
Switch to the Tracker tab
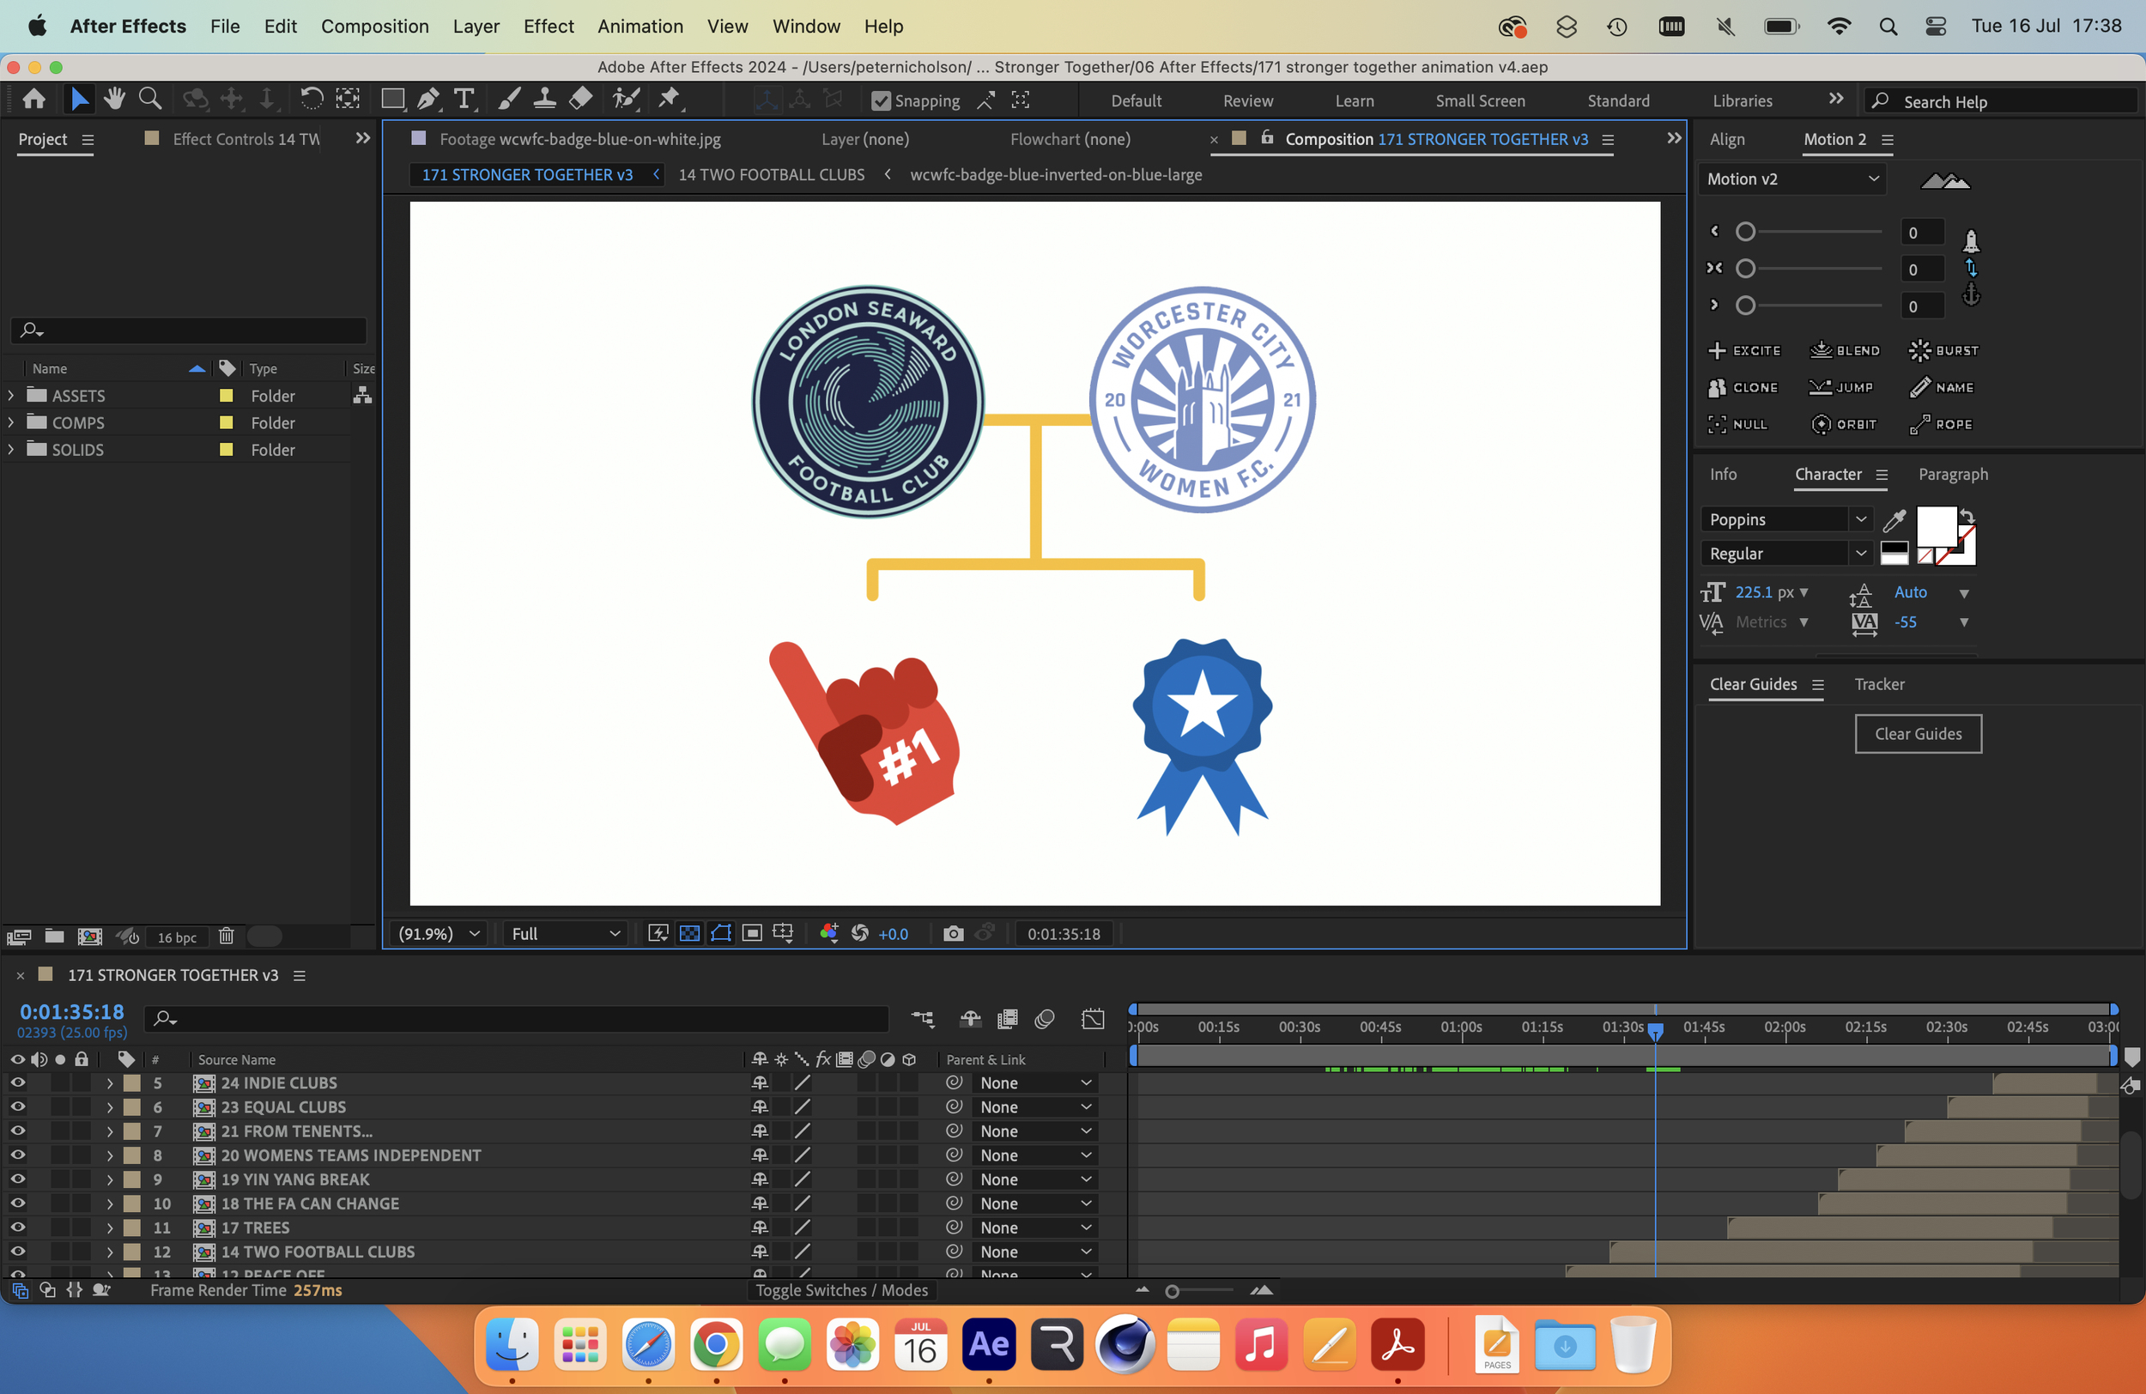tap(1879, 684)
